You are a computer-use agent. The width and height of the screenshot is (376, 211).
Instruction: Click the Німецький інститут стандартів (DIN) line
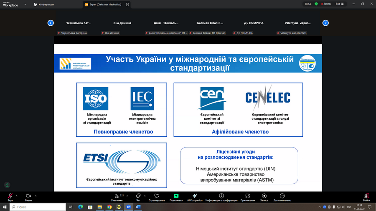(x=236, y=168)
